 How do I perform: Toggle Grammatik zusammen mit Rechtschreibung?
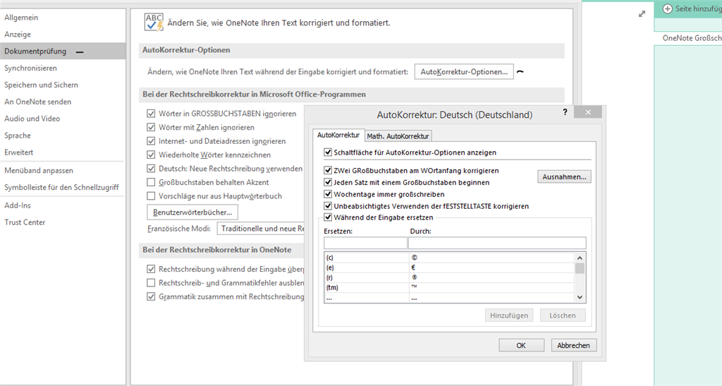click(151, 296)
